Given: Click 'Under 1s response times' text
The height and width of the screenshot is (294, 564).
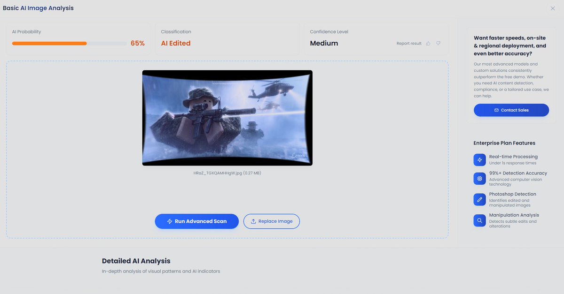Looking at the screenshot, I should tap(513, 163).
